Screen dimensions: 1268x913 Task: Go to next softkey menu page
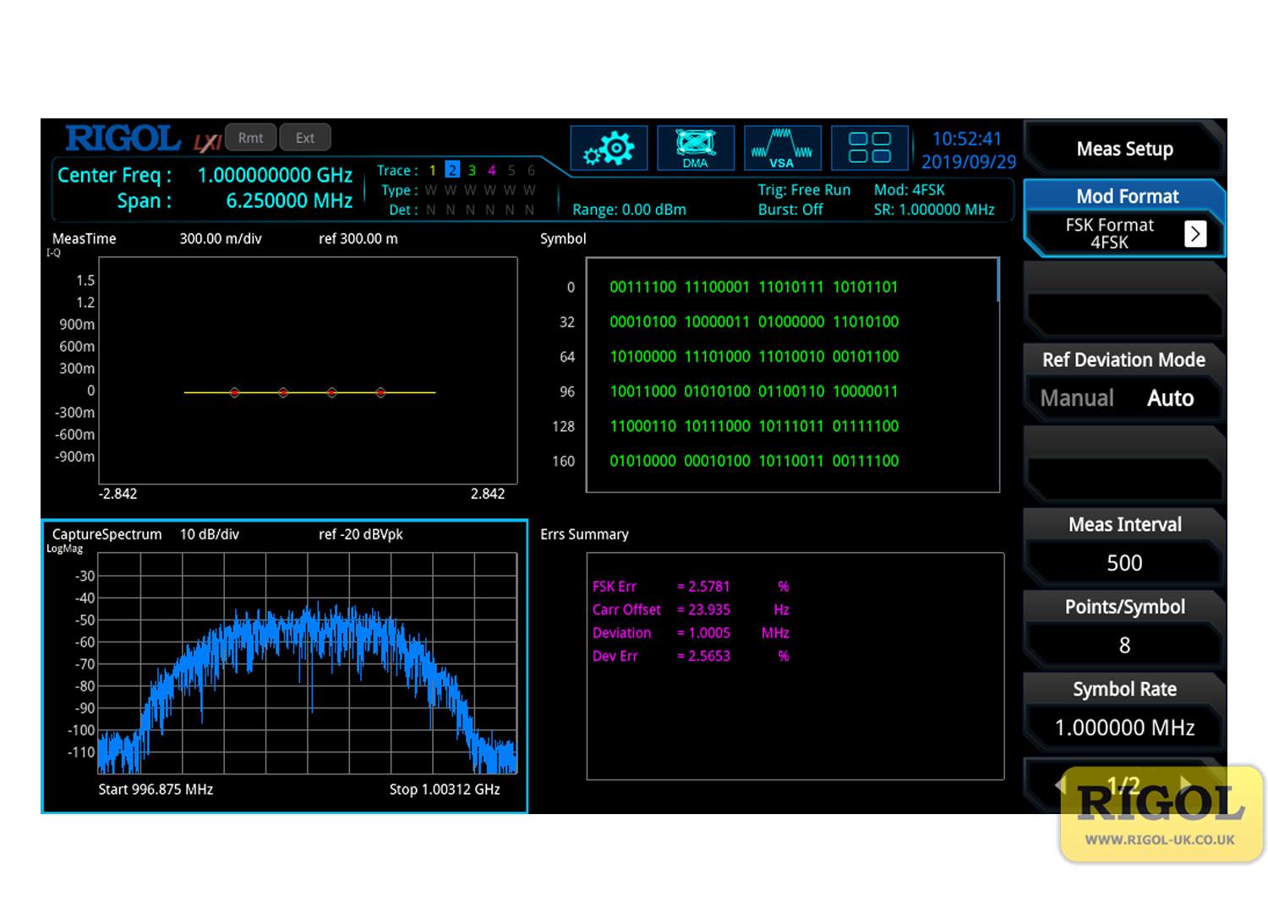pos(1186,785)
